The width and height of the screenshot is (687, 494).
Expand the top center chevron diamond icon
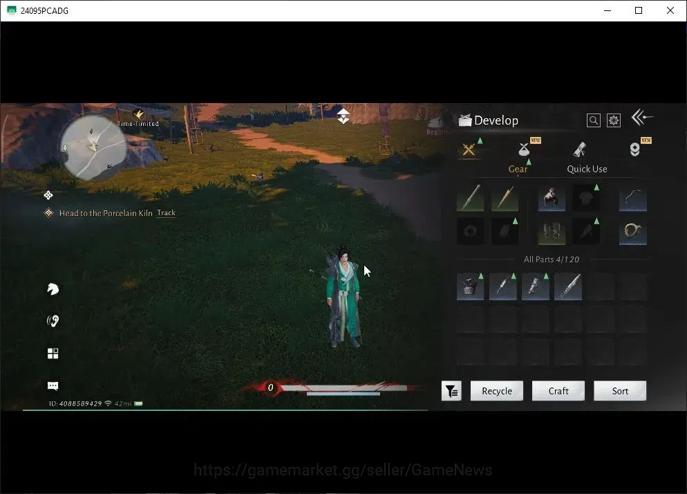(343, 116)
